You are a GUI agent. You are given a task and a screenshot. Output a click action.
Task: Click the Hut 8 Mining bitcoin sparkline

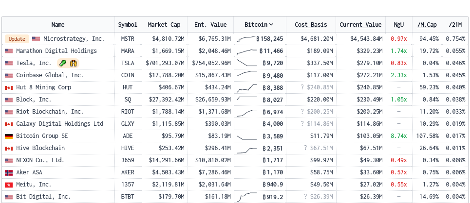(246, 87)
